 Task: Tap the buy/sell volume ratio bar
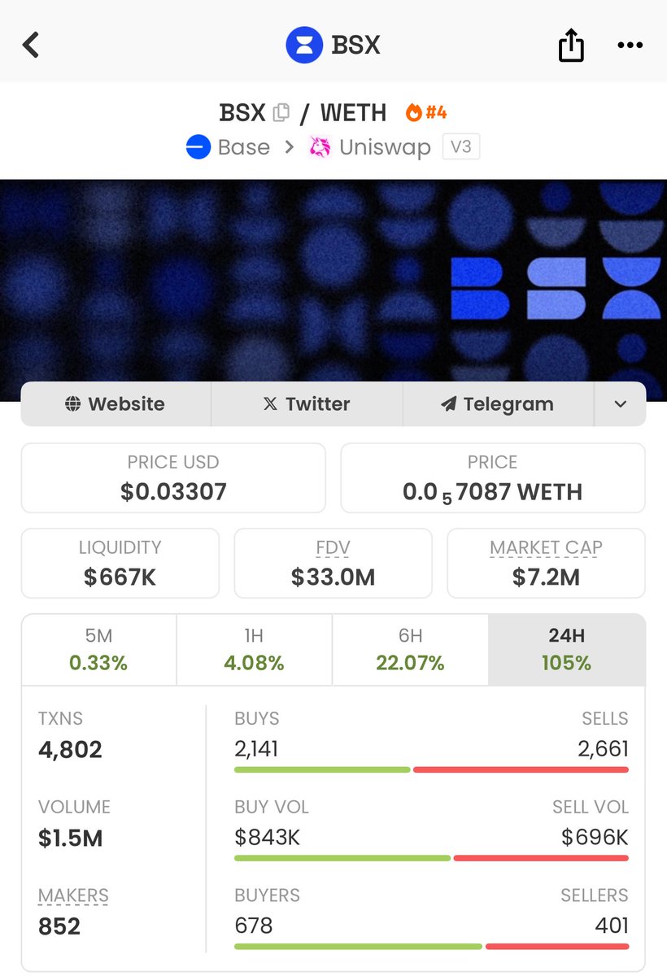pyautogui.click(x=431, y=858)
